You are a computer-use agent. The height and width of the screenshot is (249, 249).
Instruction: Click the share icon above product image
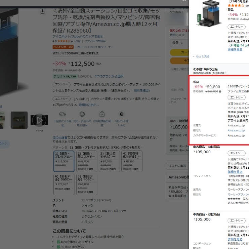coord(42,11)
